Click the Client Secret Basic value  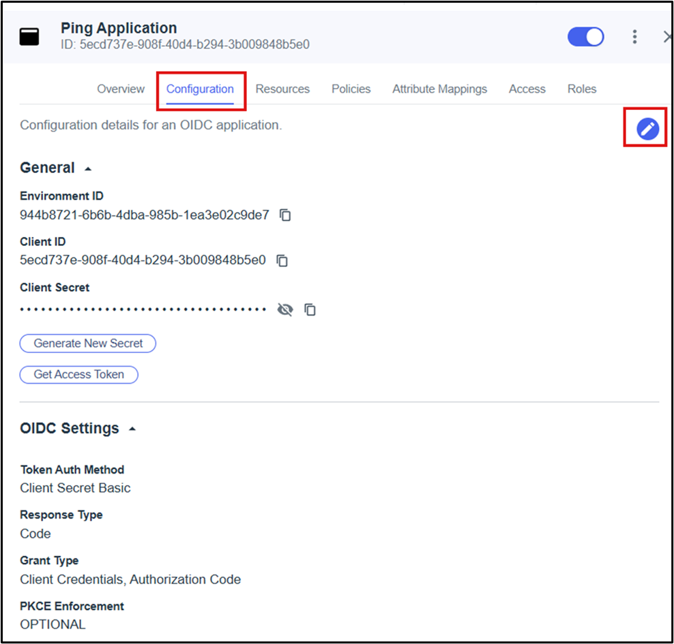pos(75,488)
